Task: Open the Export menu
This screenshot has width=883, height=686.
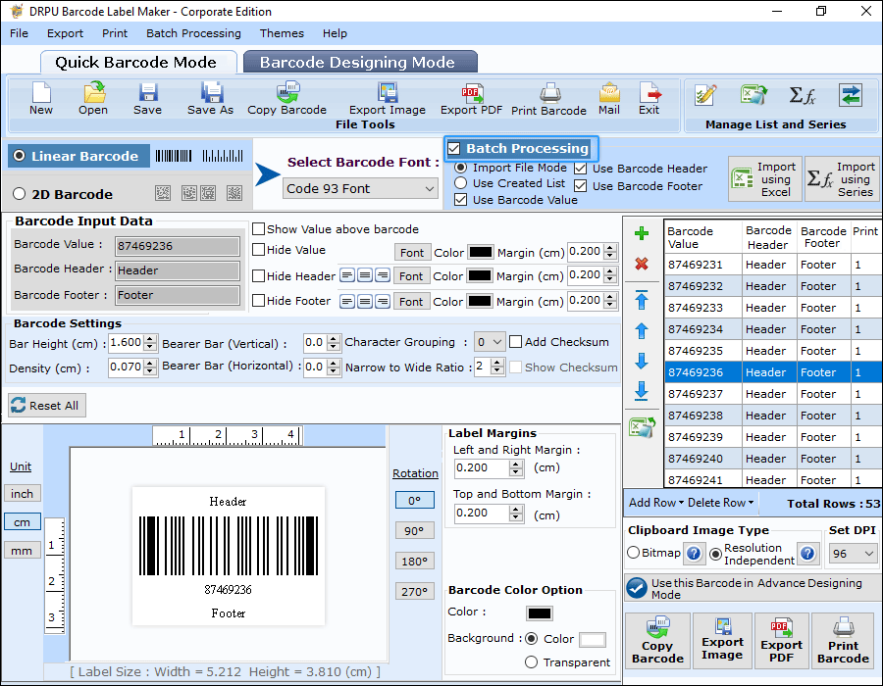Action: (65, 33)
